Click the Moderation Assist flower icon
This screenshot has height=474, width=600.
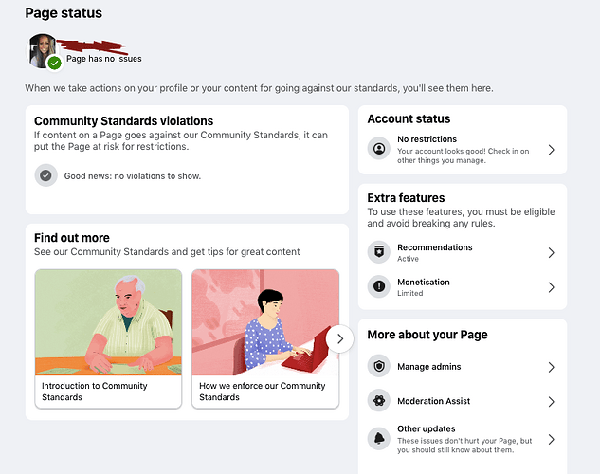(x=379, y=401)
